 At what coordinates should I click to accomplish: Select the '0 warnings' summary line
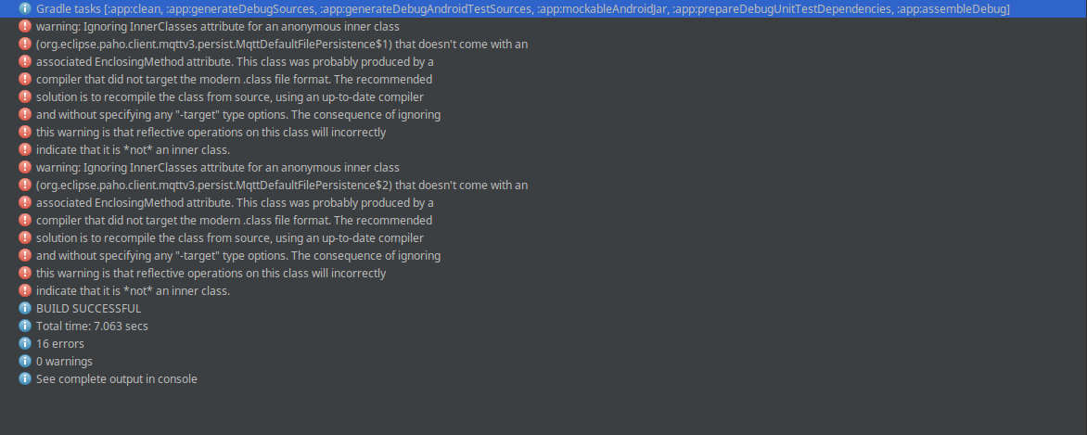coord(65,362)
